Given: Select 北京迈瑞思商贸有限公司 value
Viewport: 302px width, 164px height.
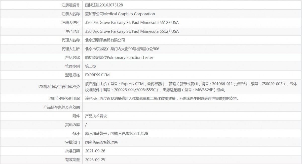Looking at the screenshot, I should tap(105, 40).
